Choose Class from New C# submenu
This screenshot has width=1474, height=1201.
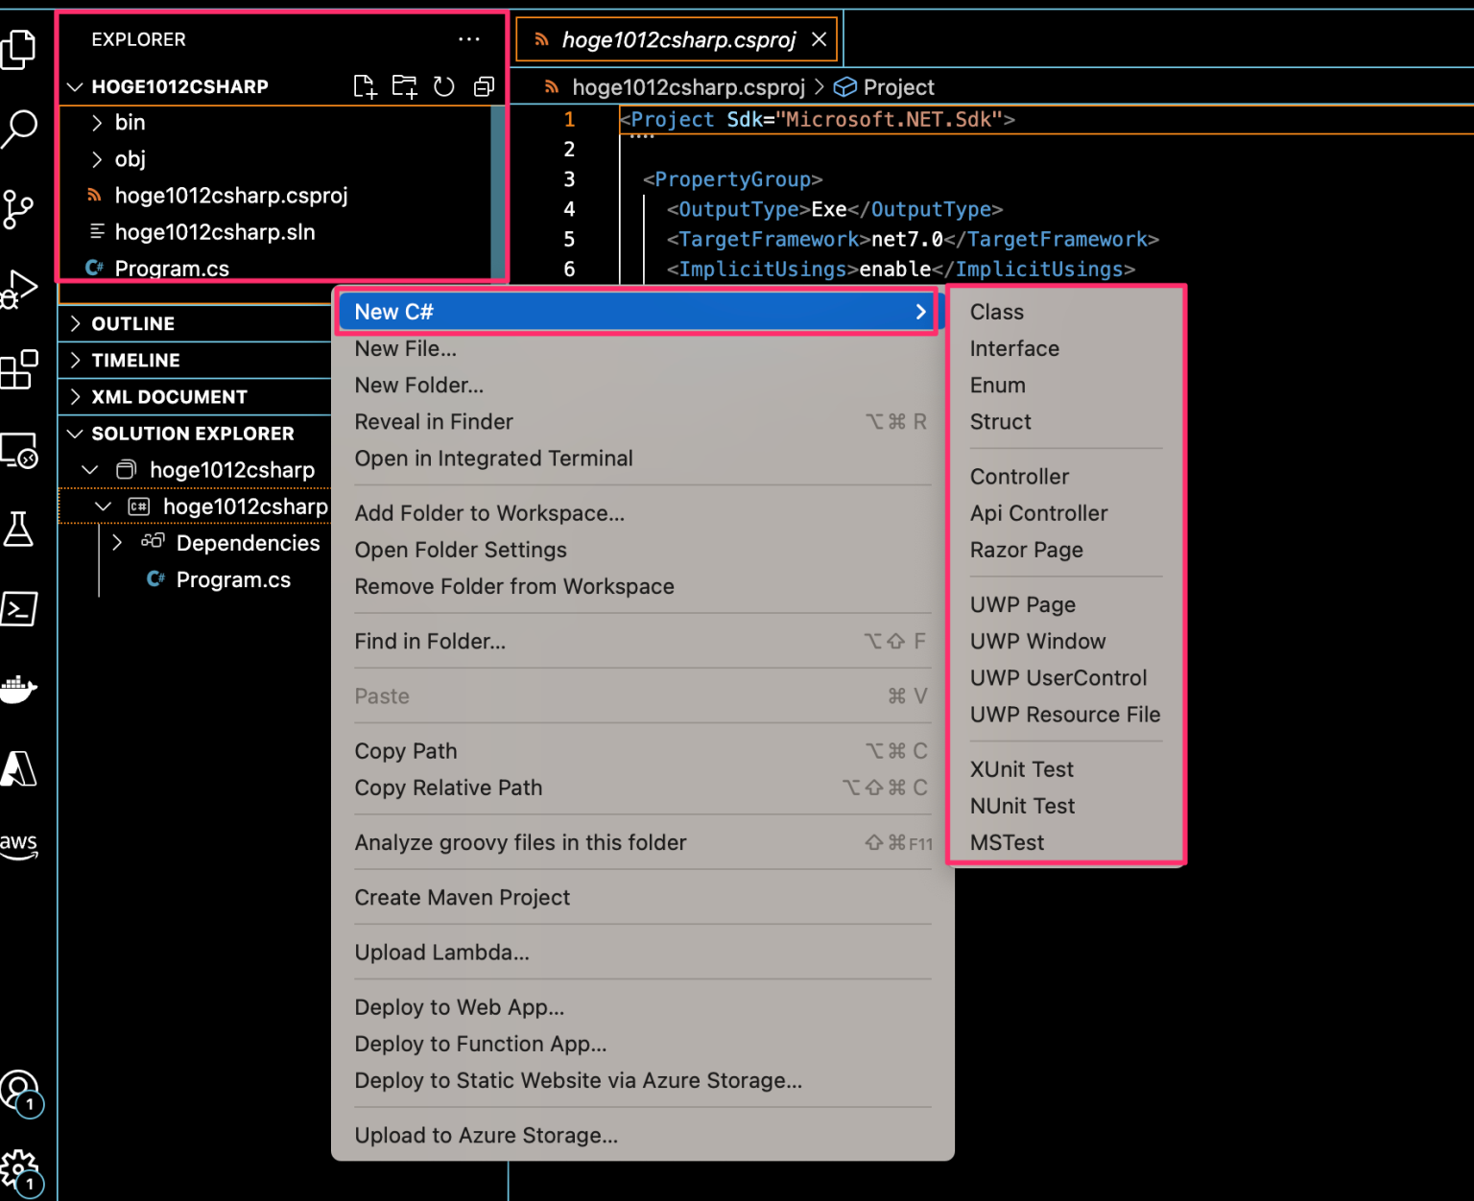click(x=1066, y=312)
